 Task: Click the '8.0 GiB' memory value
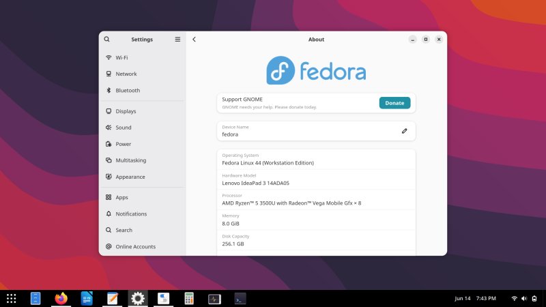231,224
